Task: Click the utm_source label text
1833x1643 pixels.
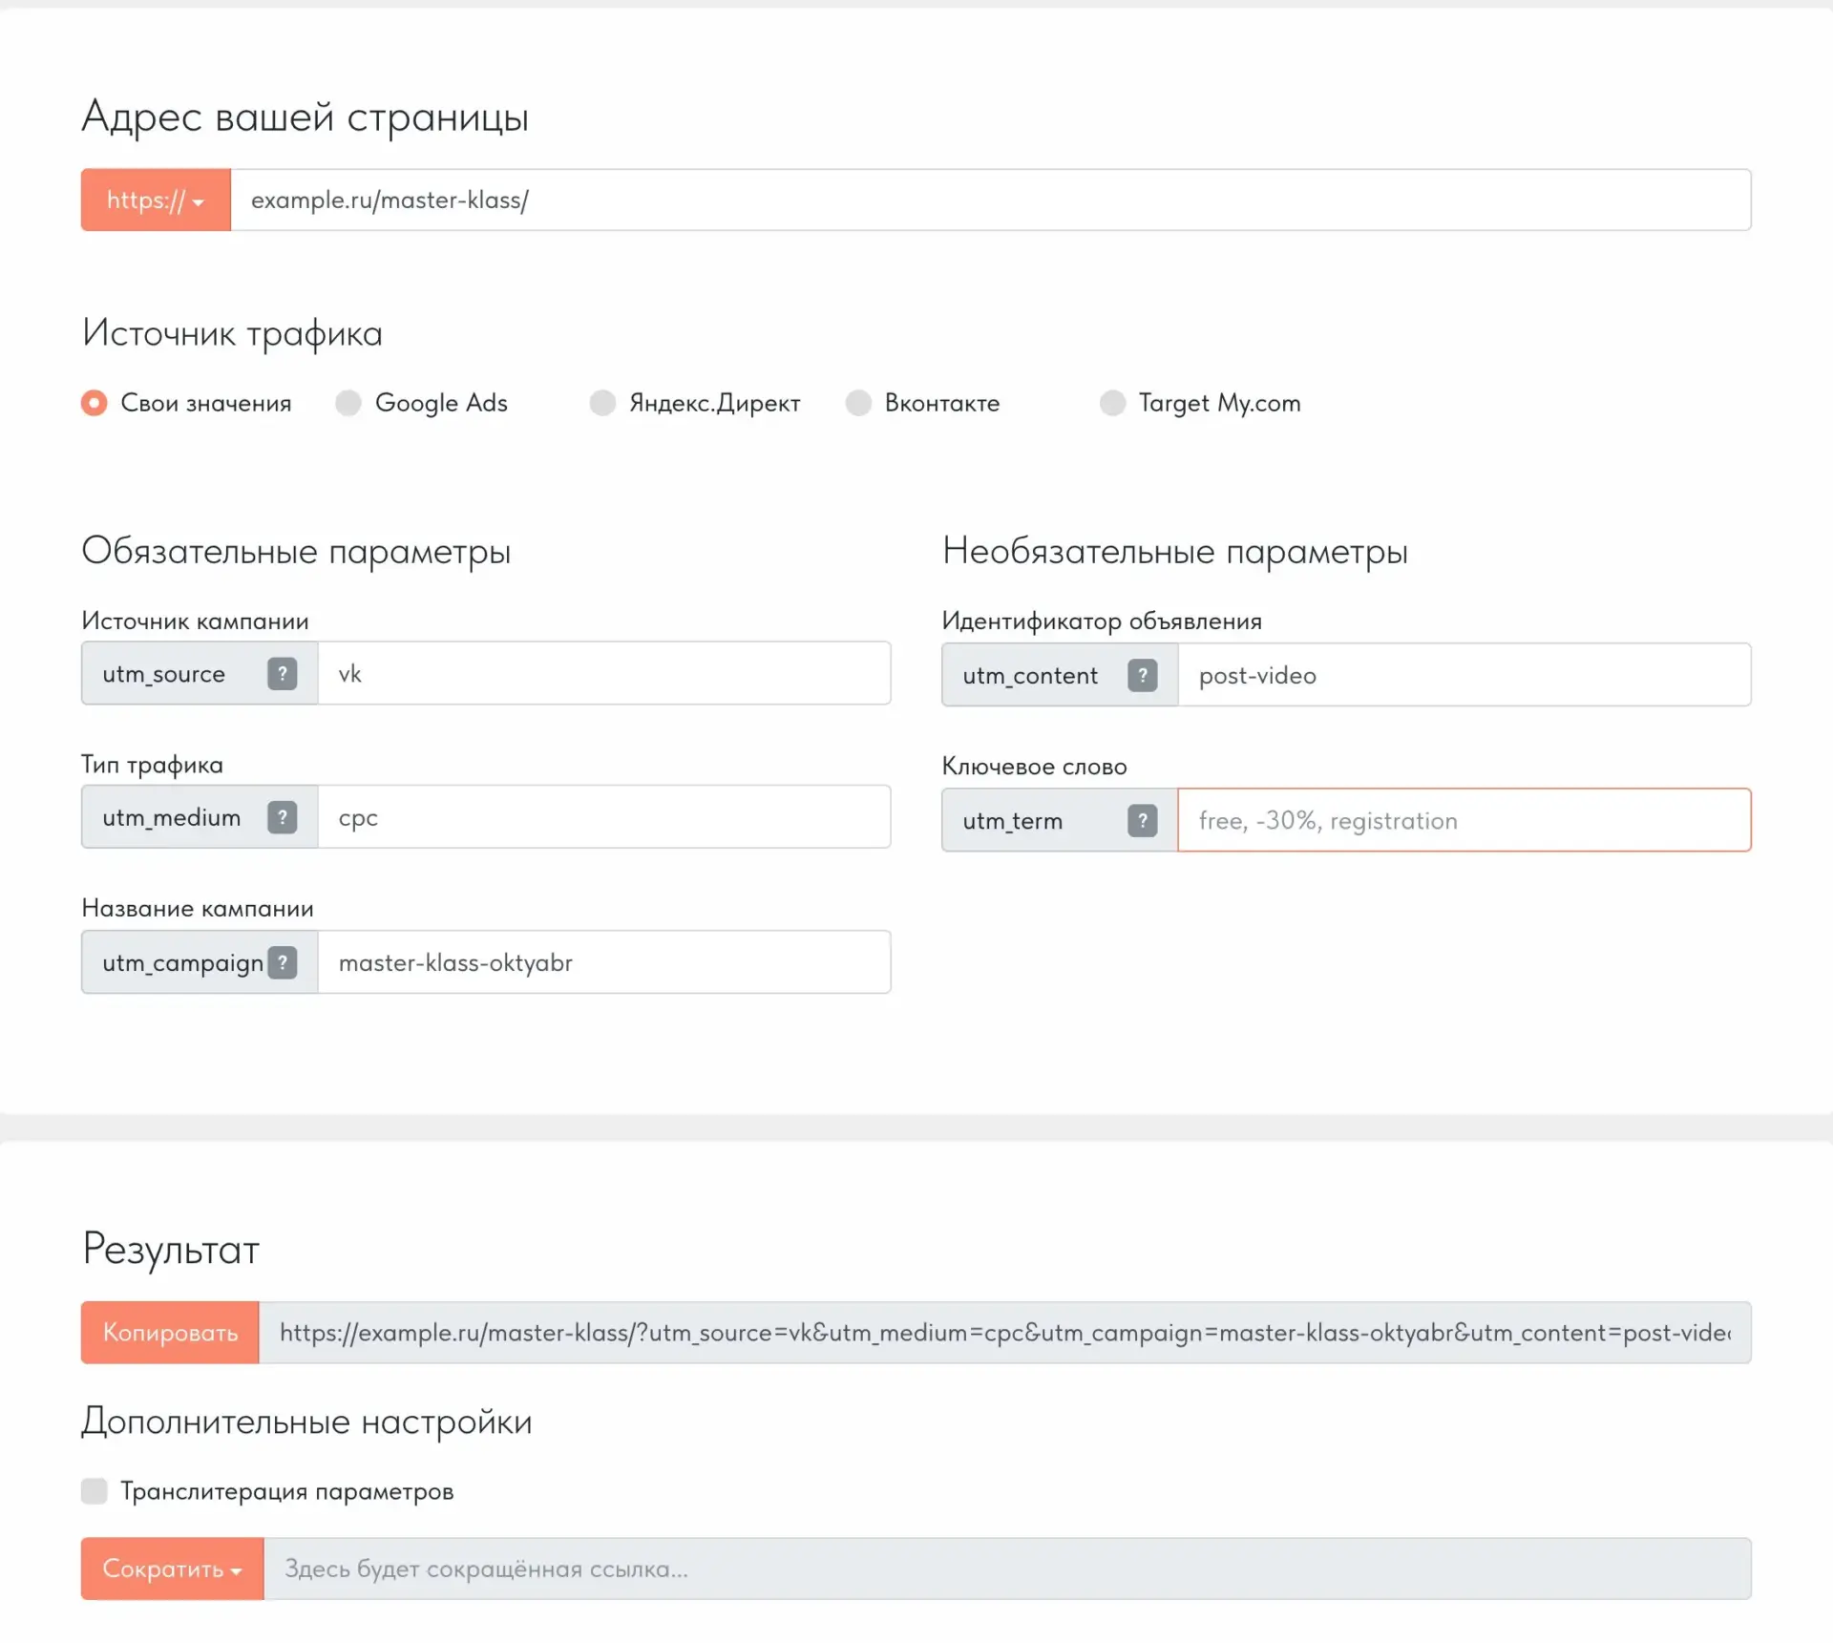Action: (x=164, y=674)
